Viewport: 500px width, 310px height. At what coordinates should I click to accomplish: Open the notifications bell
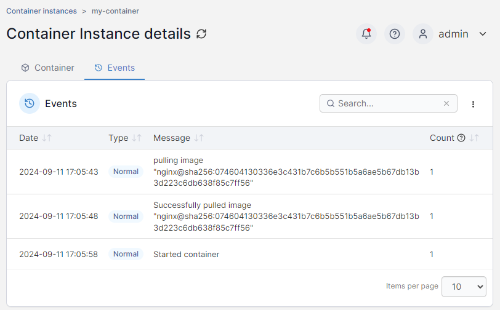tap(366, 34)
